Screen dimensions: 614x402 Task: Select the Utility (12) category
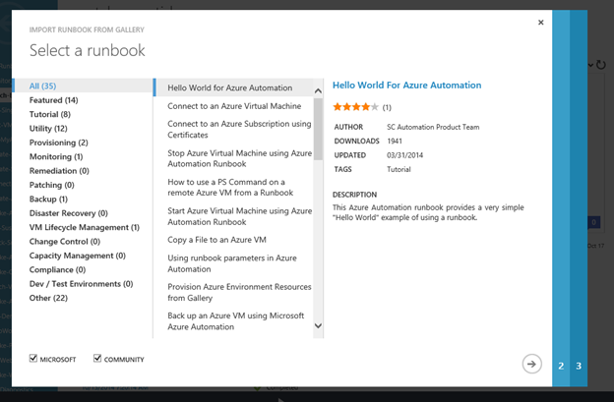[48, 129]
